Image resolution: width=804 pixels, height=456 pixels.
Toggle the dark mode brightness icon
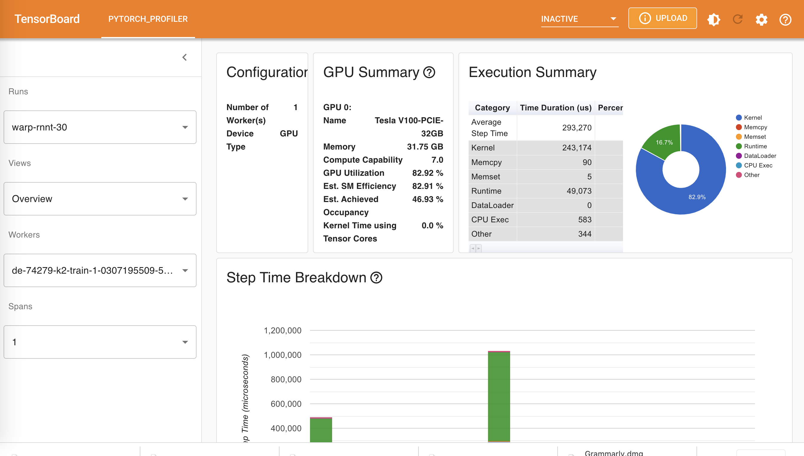pos(714,19)
